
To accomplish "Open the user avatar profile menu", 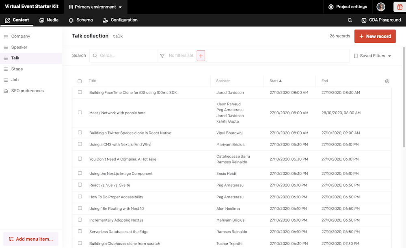I will pyautogui.click(x=381, y=7).
